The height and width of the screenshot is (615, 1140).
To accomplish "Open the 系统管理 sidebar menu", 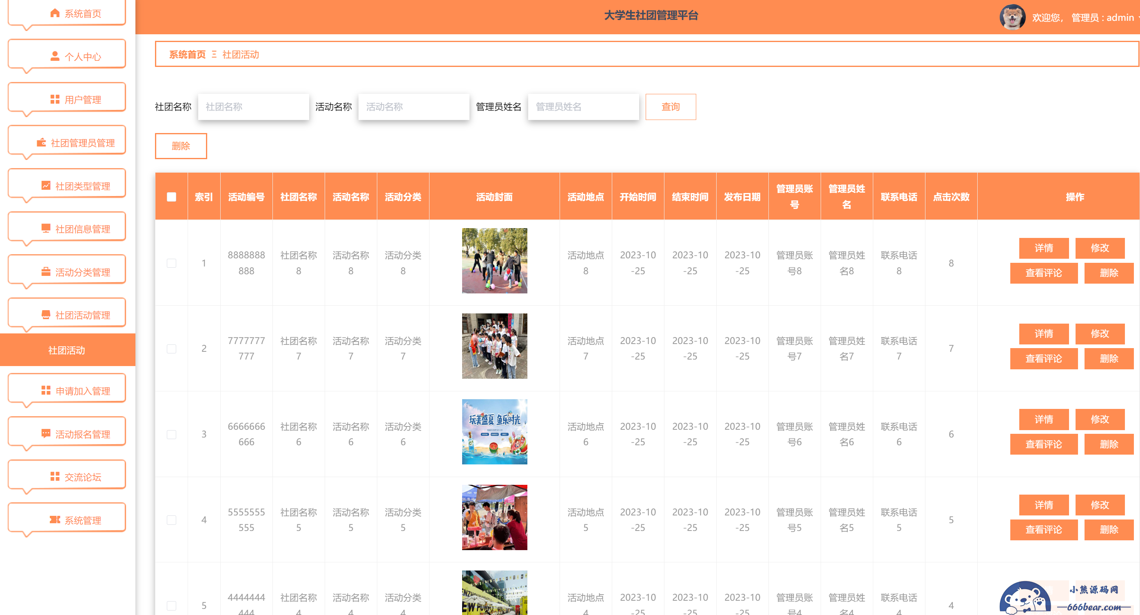I will [x=67, y=520].
